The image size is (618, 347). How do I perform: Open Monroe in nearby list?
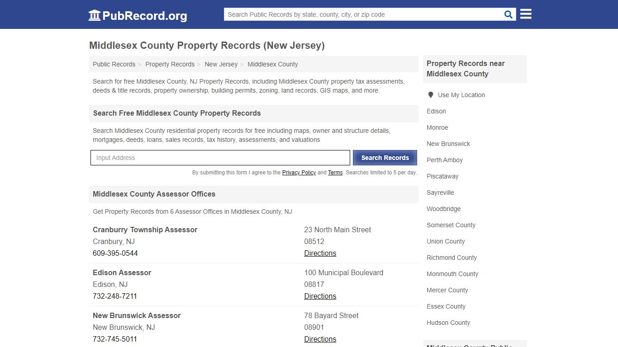point(437,127)
